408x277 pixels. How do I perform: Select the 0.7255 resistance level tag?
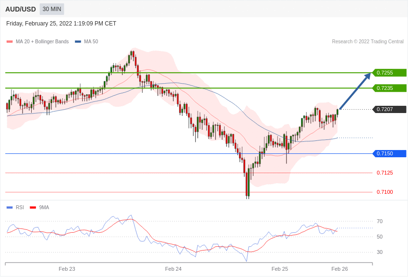click(389, 73)
